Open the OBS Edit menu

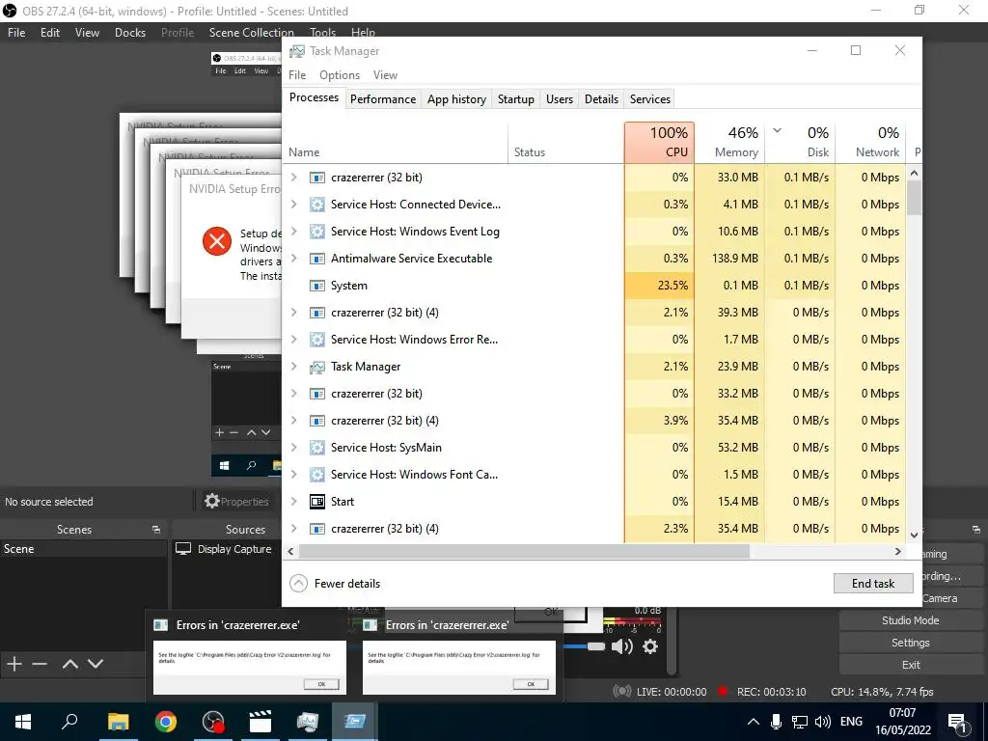click(50, 33)
